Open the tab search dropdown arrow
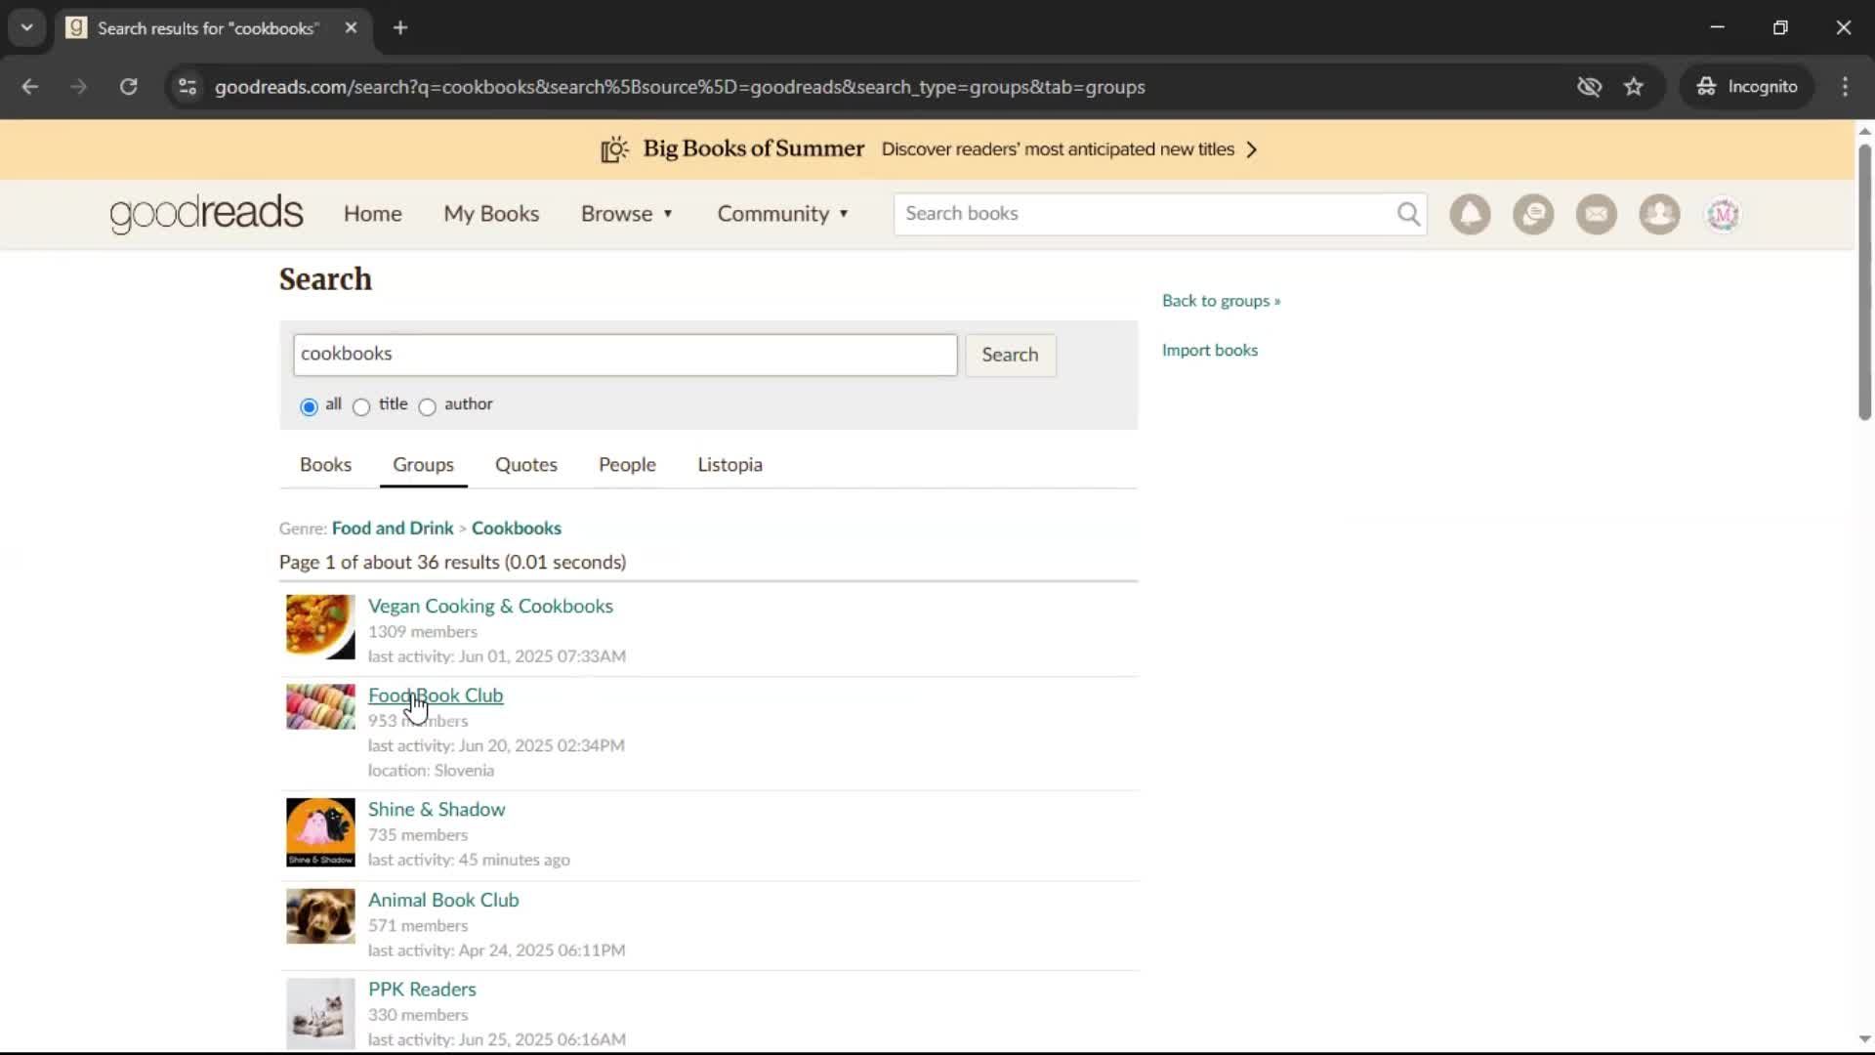Image resolution: width=1875 pixels, height=1055 pixels. pyautogui.click(x=27, y=28)
